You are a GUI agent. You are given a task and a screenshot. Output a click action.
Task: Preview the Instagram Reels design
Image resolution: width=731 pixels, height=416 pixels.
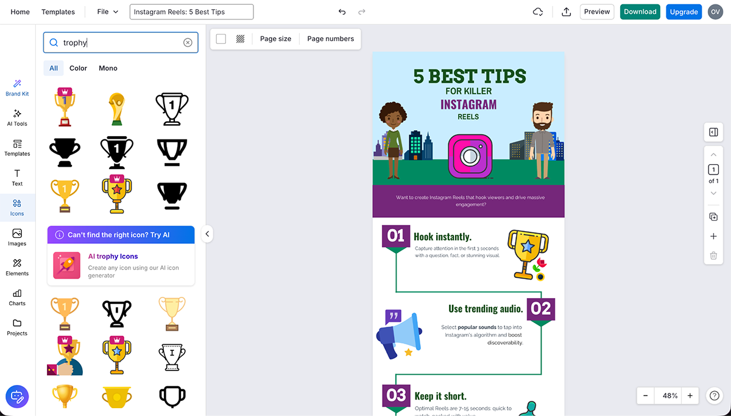pyautogui.click(x=596, y=12)
